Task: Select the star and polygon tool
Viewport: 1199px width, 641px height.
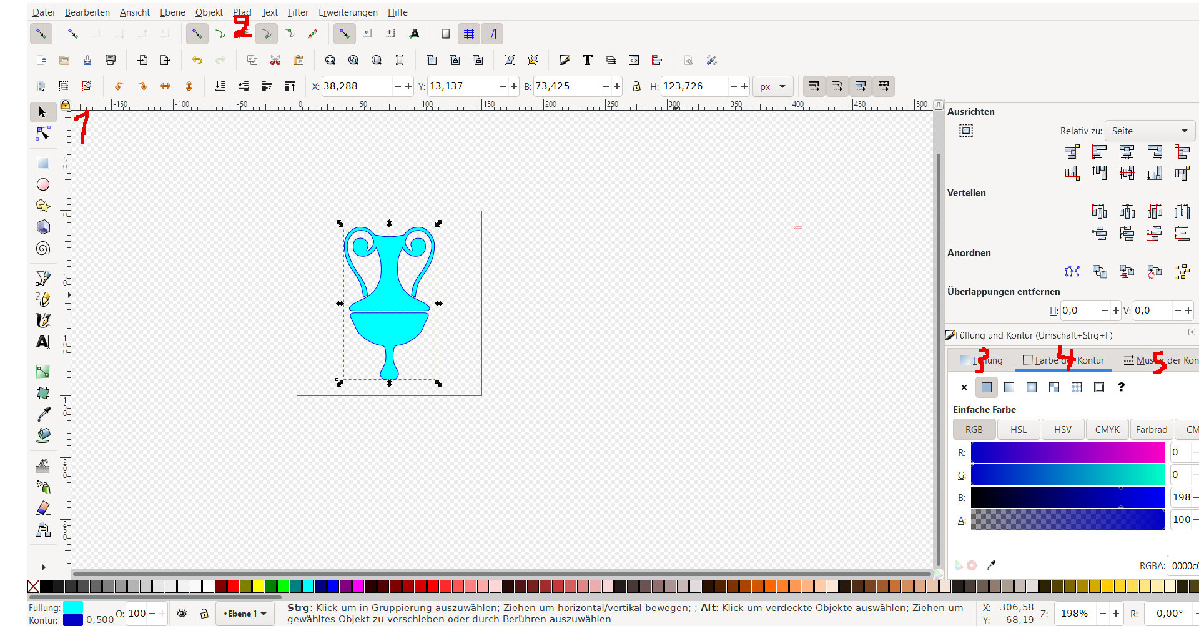Action: pyautogui.click(x=43, y=206)
